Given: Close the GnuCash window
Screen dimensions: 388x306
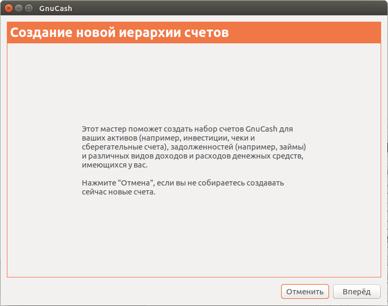Looking at the screenshot, I should click(x=8, y=8).
